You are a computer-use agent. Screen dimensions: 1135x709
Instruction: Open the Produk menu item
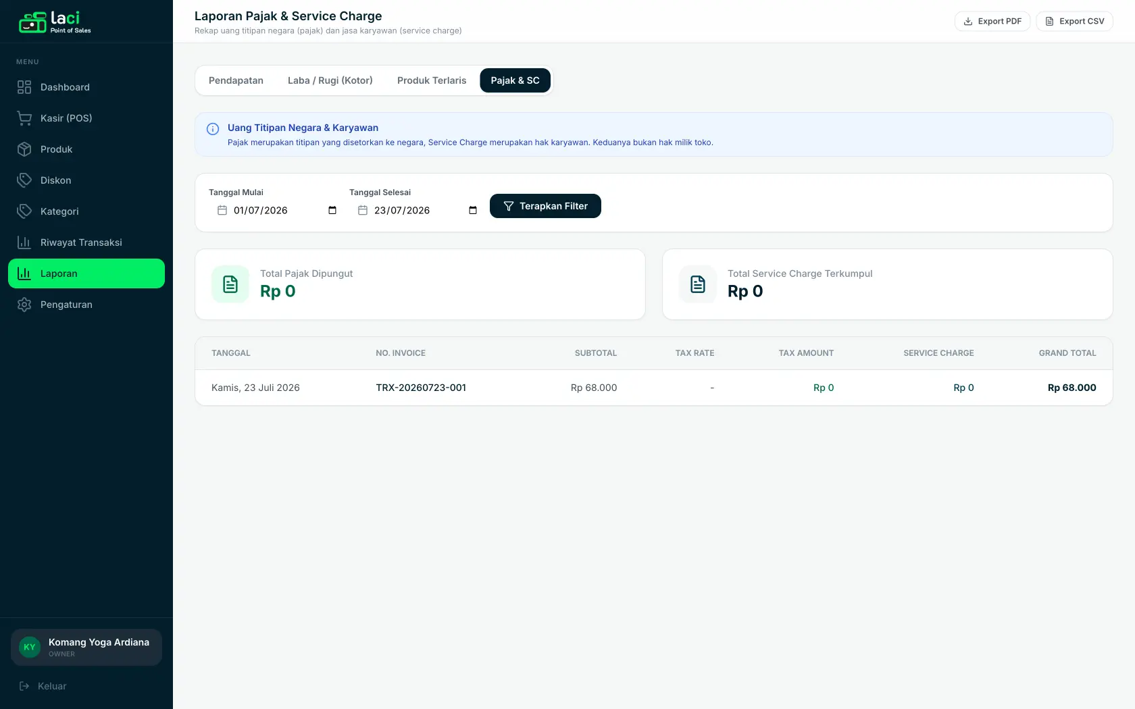[x=86, y=149]
